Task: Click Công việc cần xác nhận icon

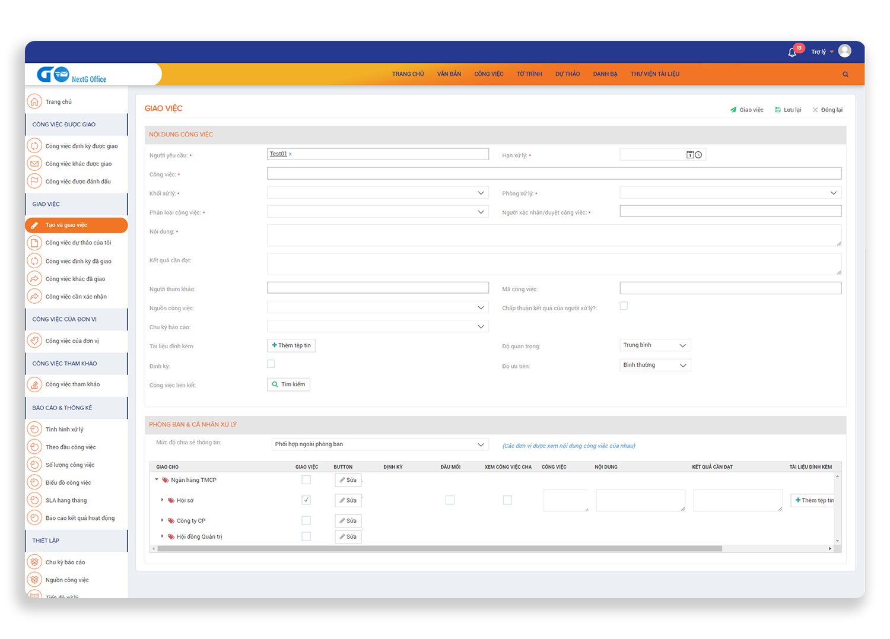Action: coord(34,297)
